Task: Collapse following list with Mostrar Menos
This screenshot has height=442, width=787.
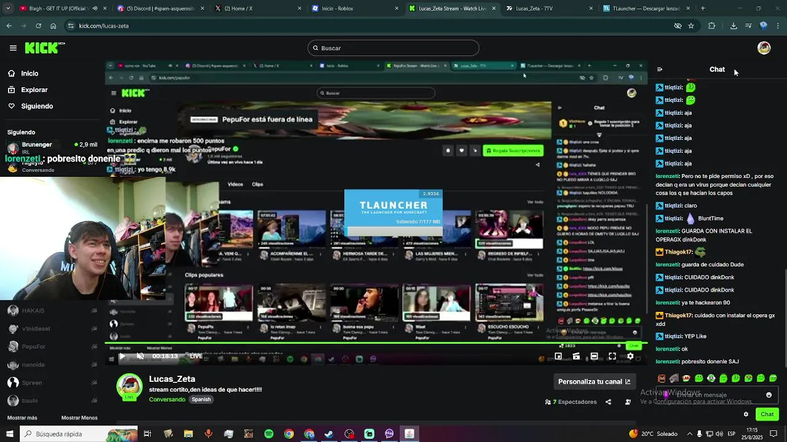Action: pos(79,418)
